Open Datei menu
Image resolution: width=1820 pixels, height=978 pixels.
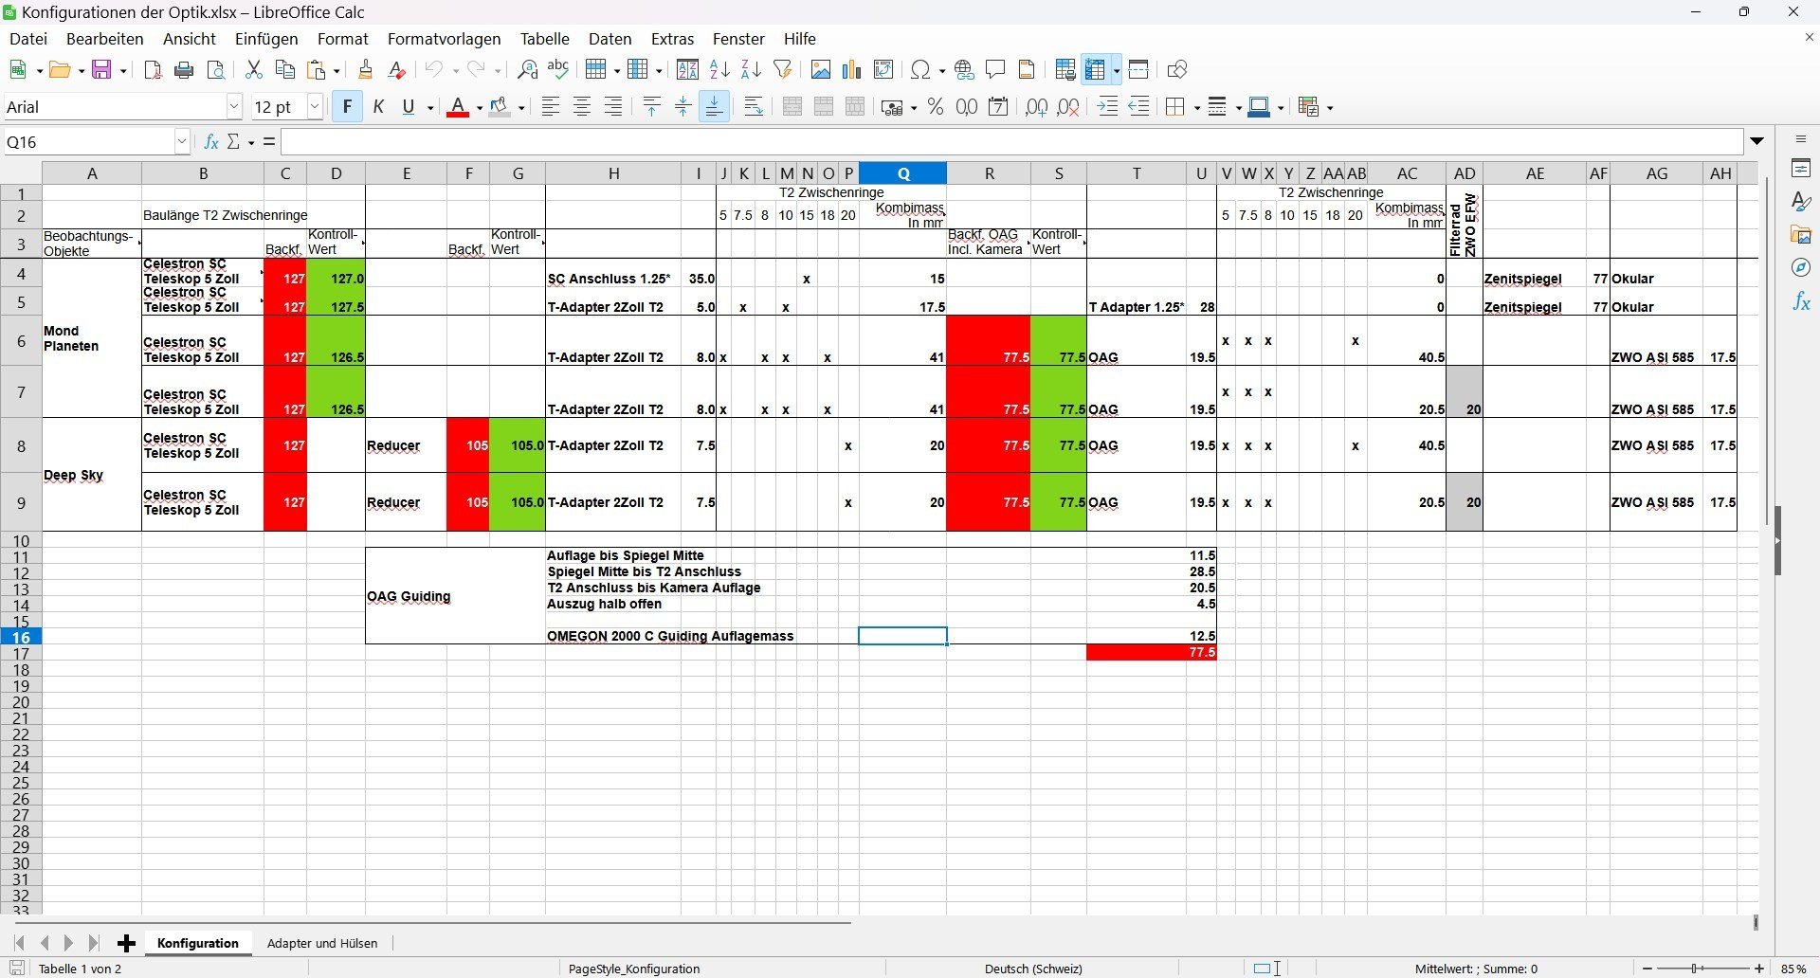pos(28,39)
